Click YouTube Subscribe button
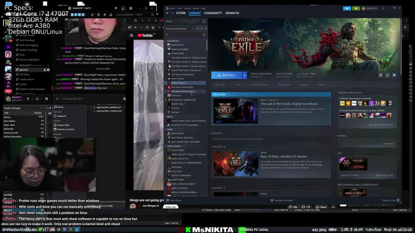Screen dimensions: 415x233 [x=171, y=207]
